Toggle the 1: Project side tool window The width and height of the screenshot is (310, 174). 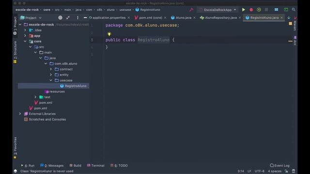tap(15, 26)
